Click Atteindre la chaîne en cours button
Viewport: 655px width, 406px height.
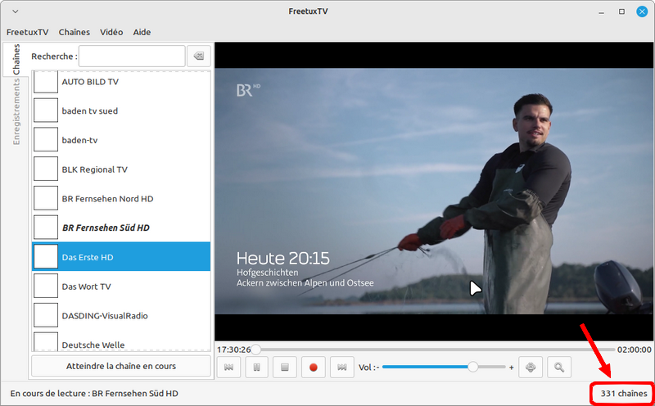tap(121, 367)
